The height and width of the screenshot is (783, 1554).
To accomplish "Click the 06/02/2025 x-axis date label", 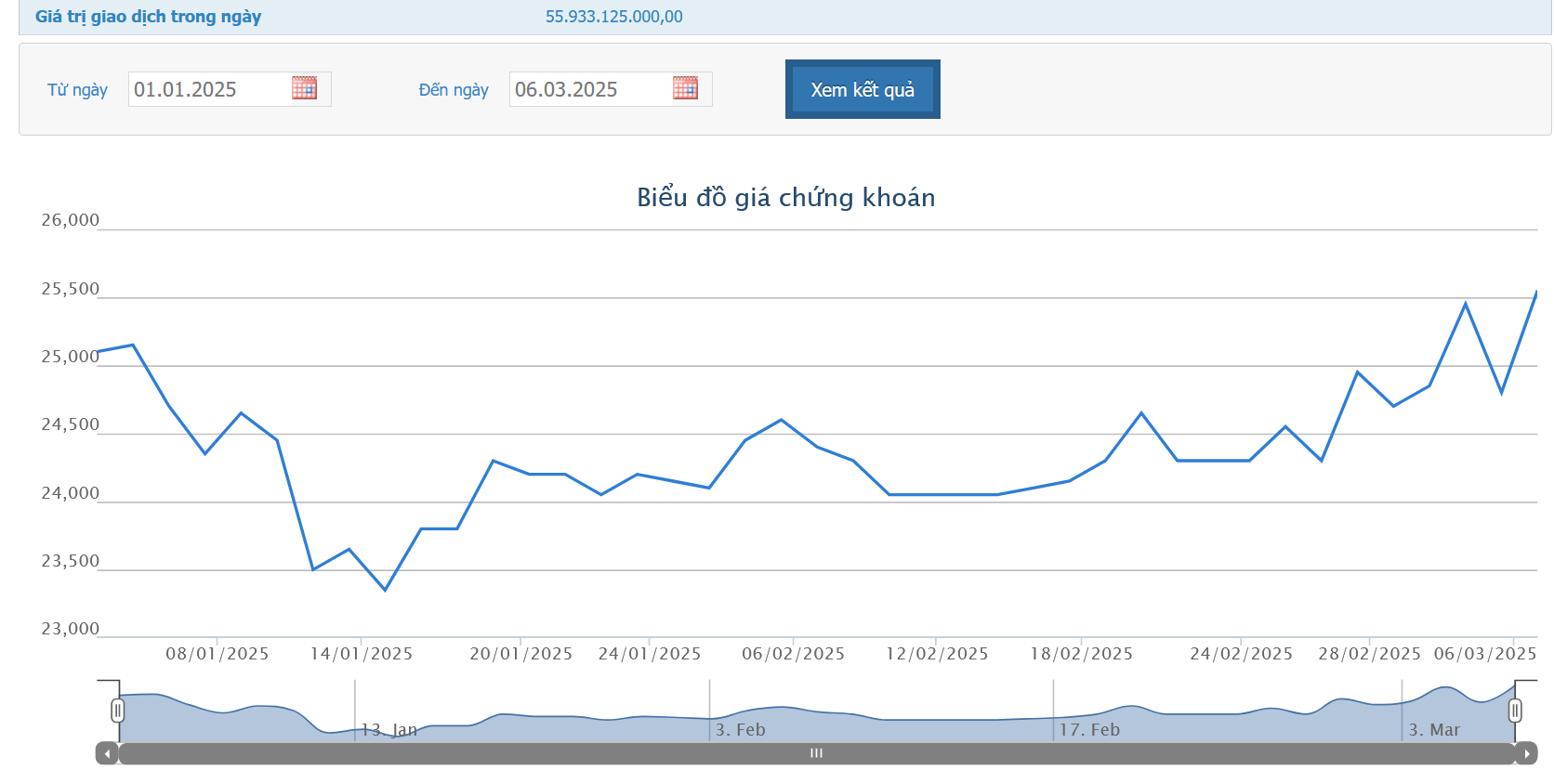I will 793,654.
